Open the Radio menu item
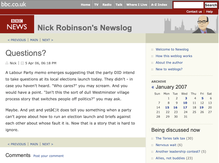 coord(107,5)
